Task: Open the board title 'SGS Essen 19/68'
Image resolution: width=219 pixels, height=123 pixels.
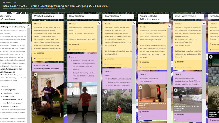Action: point(56,6)
